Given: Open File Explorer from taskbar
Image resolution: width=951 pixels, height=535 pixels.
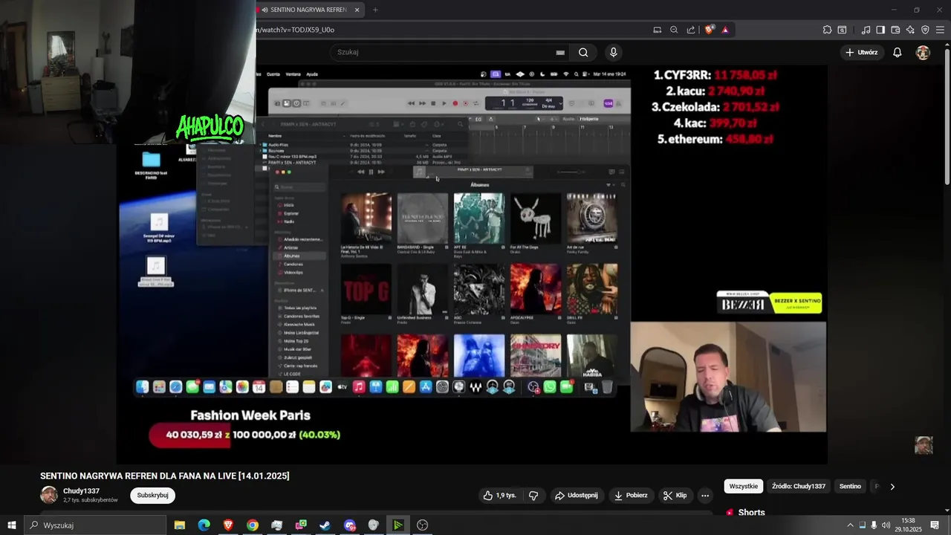Looking at the screenshot, I should (180, 525).
